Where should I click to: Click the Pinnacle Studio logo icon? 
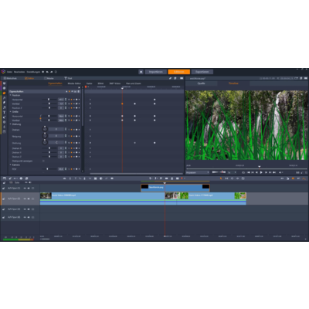click(3, 72)
